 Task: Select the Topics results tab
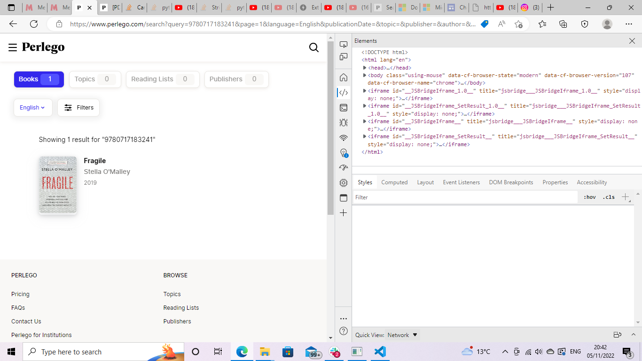coord(95,79)
